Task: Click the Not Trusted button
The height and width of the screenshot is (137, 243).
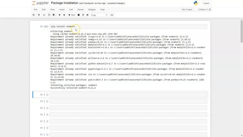Action: 187,10
